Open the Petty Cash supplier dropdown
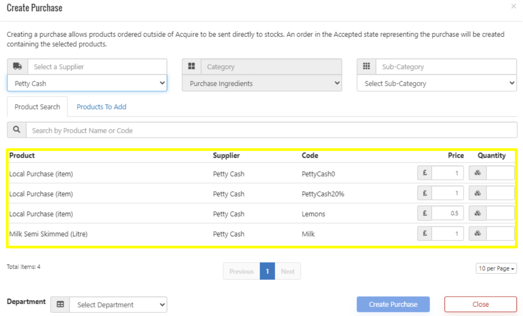 (87, 83)
